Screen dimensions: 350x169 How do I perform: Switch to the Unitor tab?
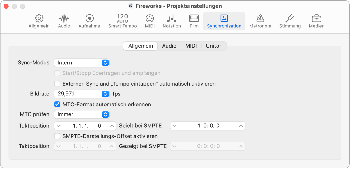click(x=213, y=46)
